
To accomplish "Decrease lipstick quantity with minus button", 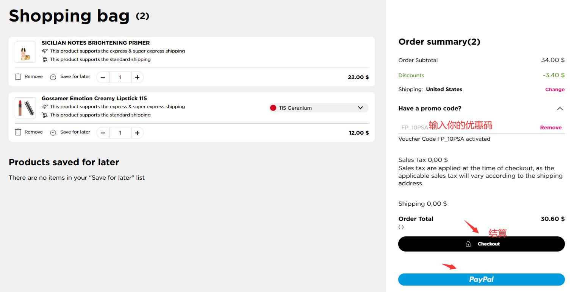I will pyautogui.click(x=103, y=133).
